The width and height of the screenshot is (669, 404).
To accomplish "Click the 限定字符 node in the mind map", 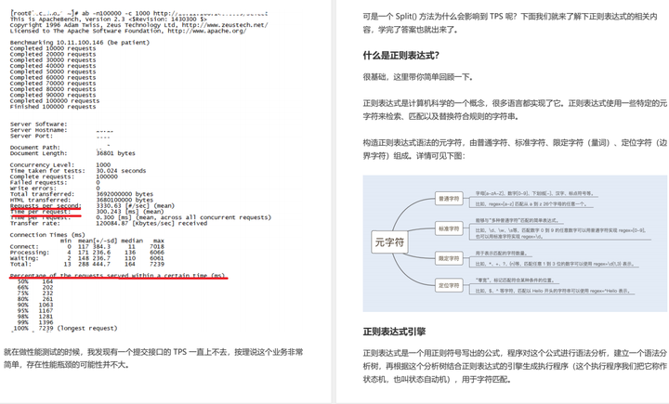I will (x=449, y=258).
